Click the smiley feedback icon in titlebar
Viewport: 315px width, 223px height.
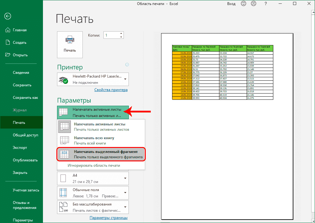(244, 3)
